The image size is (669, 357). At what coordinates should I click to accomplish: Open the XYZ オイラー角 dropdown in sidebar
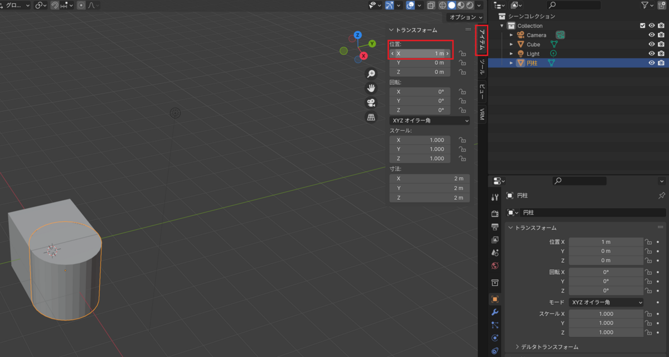click(429, 120)
